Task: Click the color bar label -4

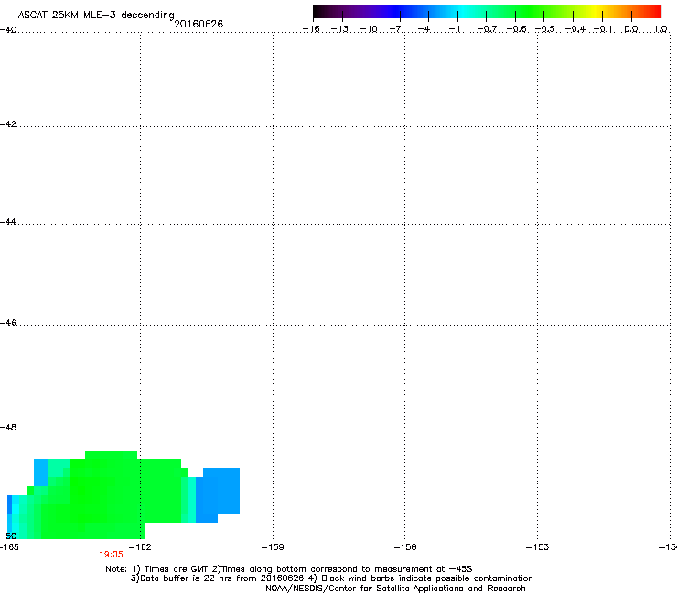Action: 424,29
